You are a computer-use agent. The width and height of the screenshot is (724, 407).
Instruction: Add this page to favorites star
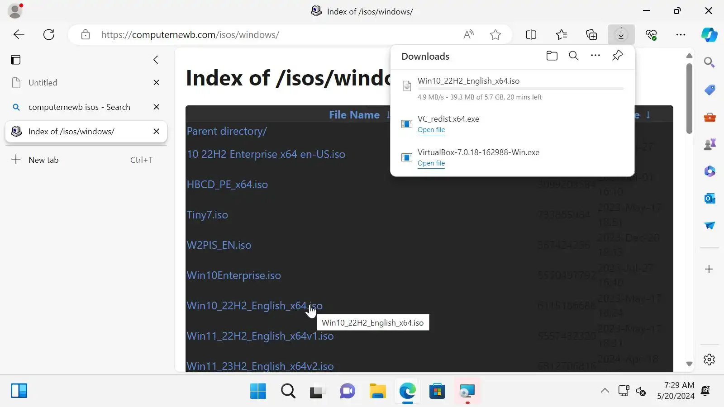coord(495,34)
